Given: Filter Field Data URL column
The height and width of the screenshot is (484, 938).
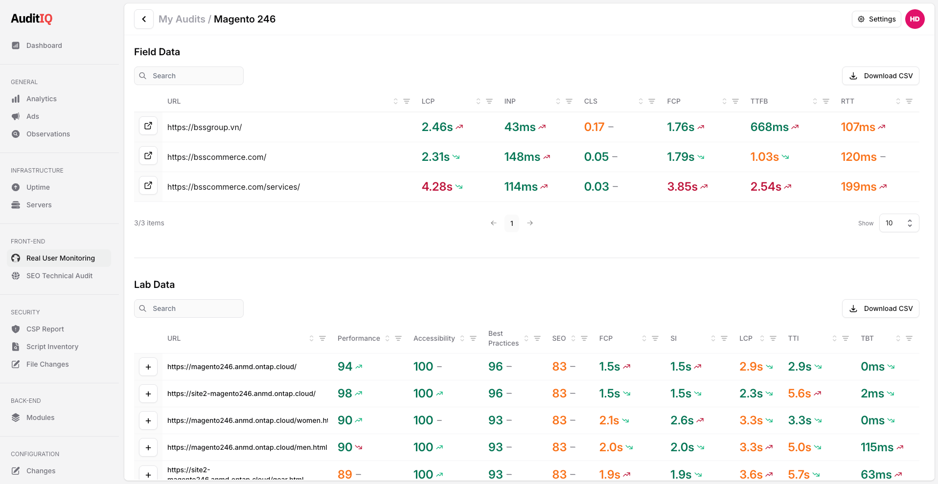Looking at the screenshot, I should click(x=407, y=101).
